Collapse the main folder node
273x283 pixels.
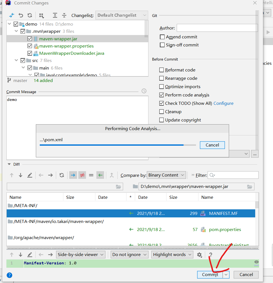click(x=23, y=68)
